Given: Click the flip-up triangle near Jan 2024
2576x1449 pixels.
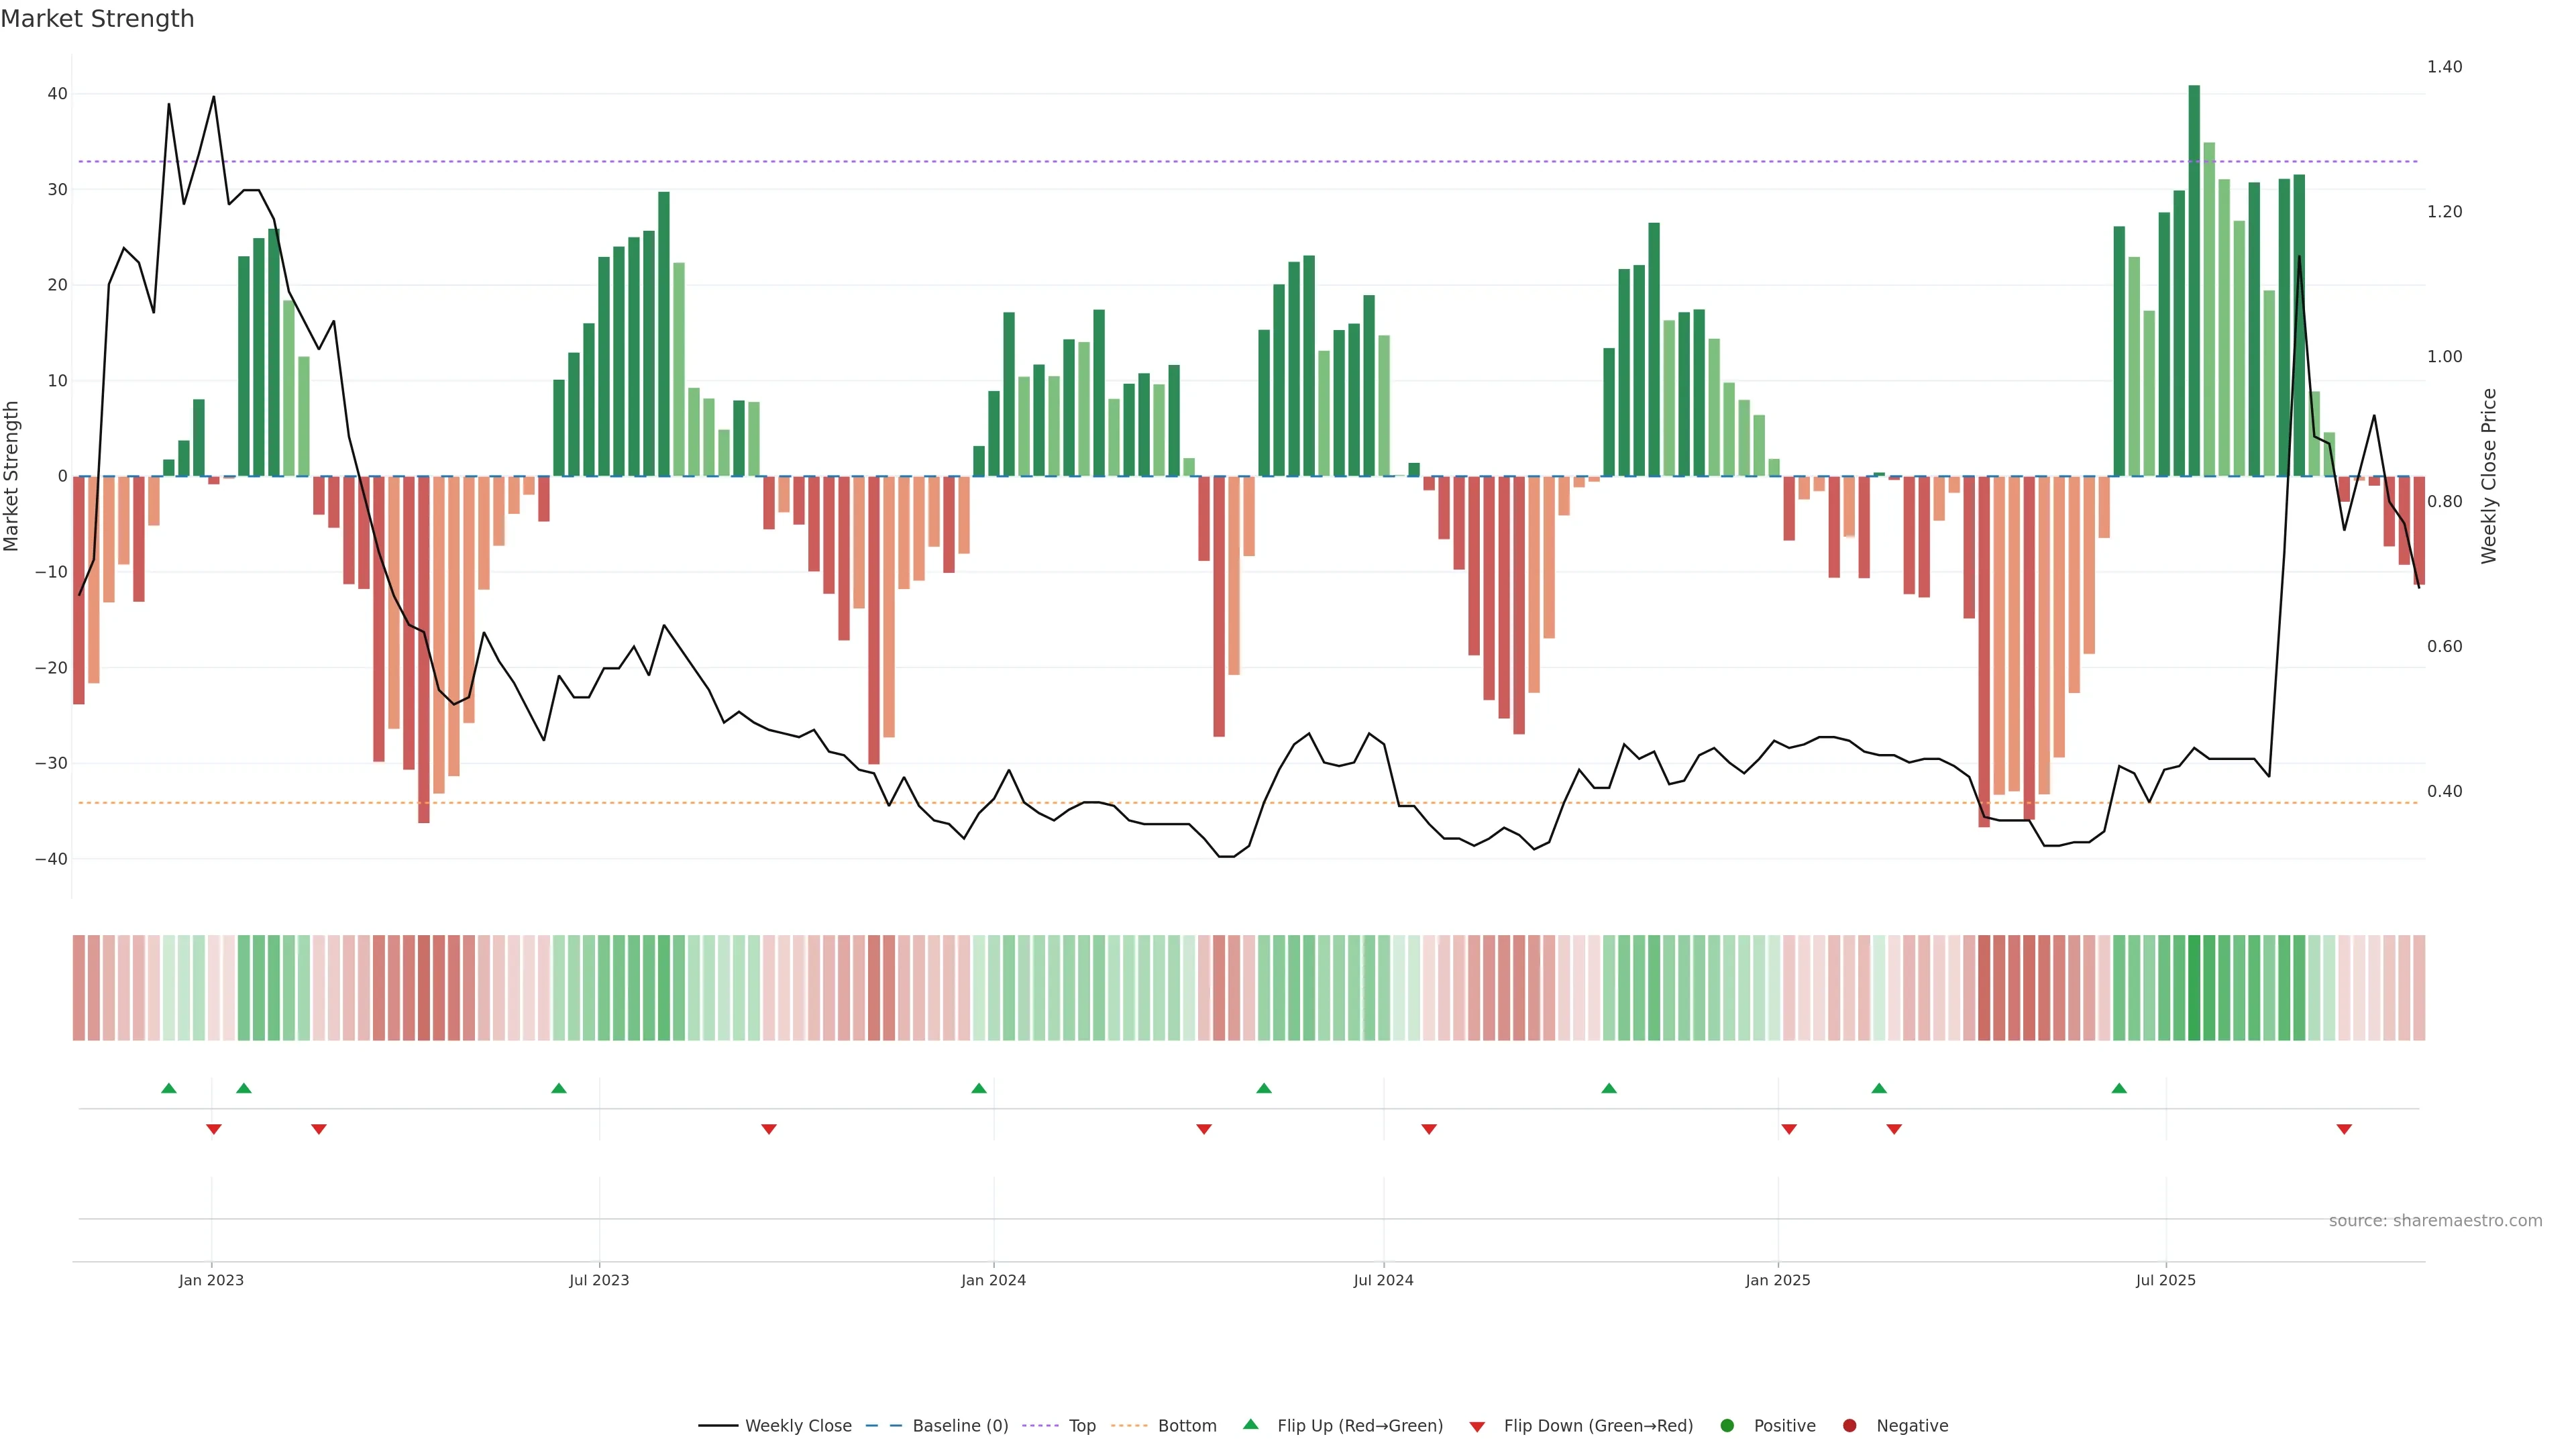Looking at the screenshot, I should pyautogui.click(x=979, y=1088).
